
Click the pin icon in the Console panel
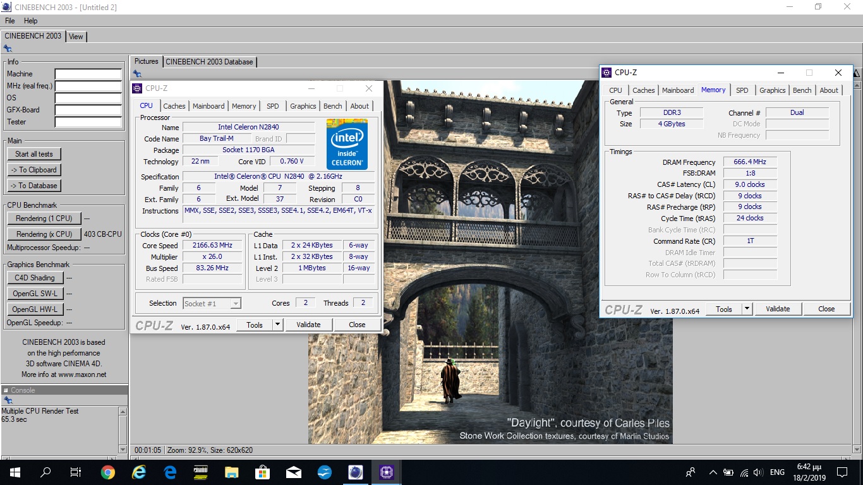pyautogui.click(x=8, y=400)
